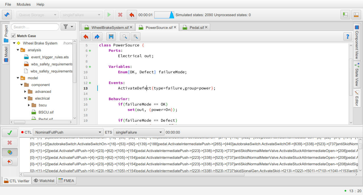Toggle the left panel layout button in the top-right corner
Viewport: 363px width, 195px height.
click(x=345, y=15)
